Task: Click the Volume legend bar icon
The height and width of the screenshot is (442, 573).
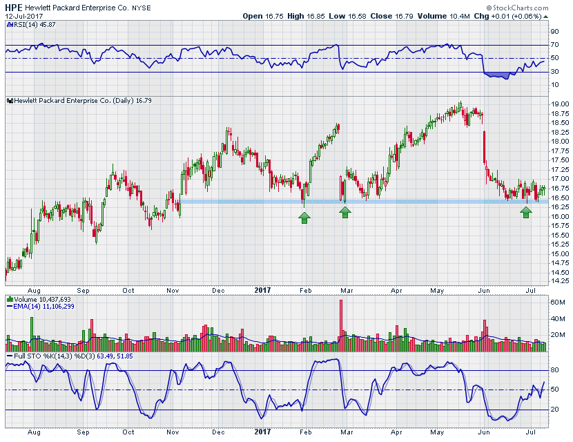Action: click(10, 300)
